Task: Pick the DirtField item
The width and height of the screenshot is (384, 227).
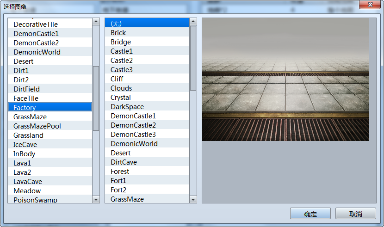Action: coord(50,89)
